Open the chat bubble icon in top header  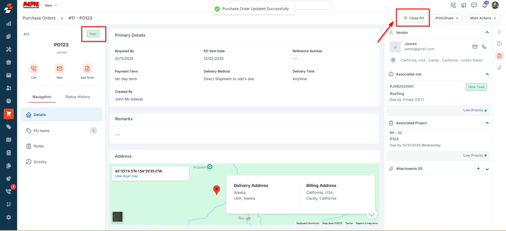474,5
